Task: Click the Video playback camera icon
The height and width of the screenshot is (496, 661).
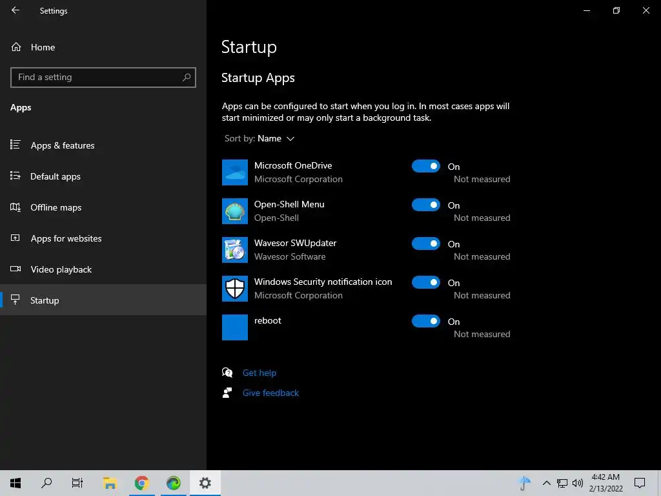Action: pyautogui.click(x=15, y=269)
